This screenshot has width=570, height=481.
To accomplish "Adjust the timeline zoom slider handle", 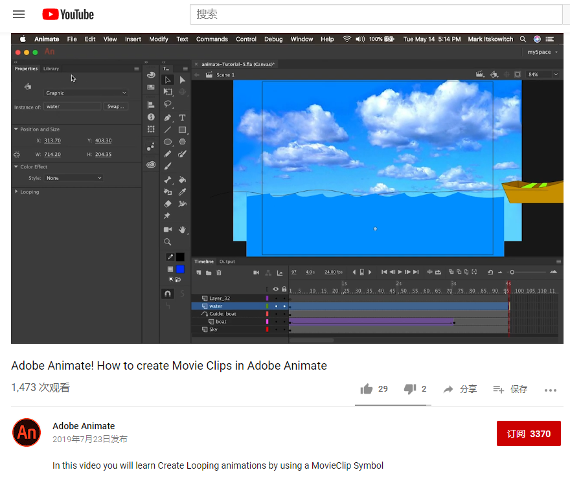I will pyautogui.click(x=512, y=272).
